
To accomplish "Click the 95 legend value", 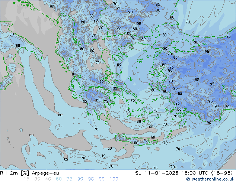I will pyautogui.click(x=91, y=179).
